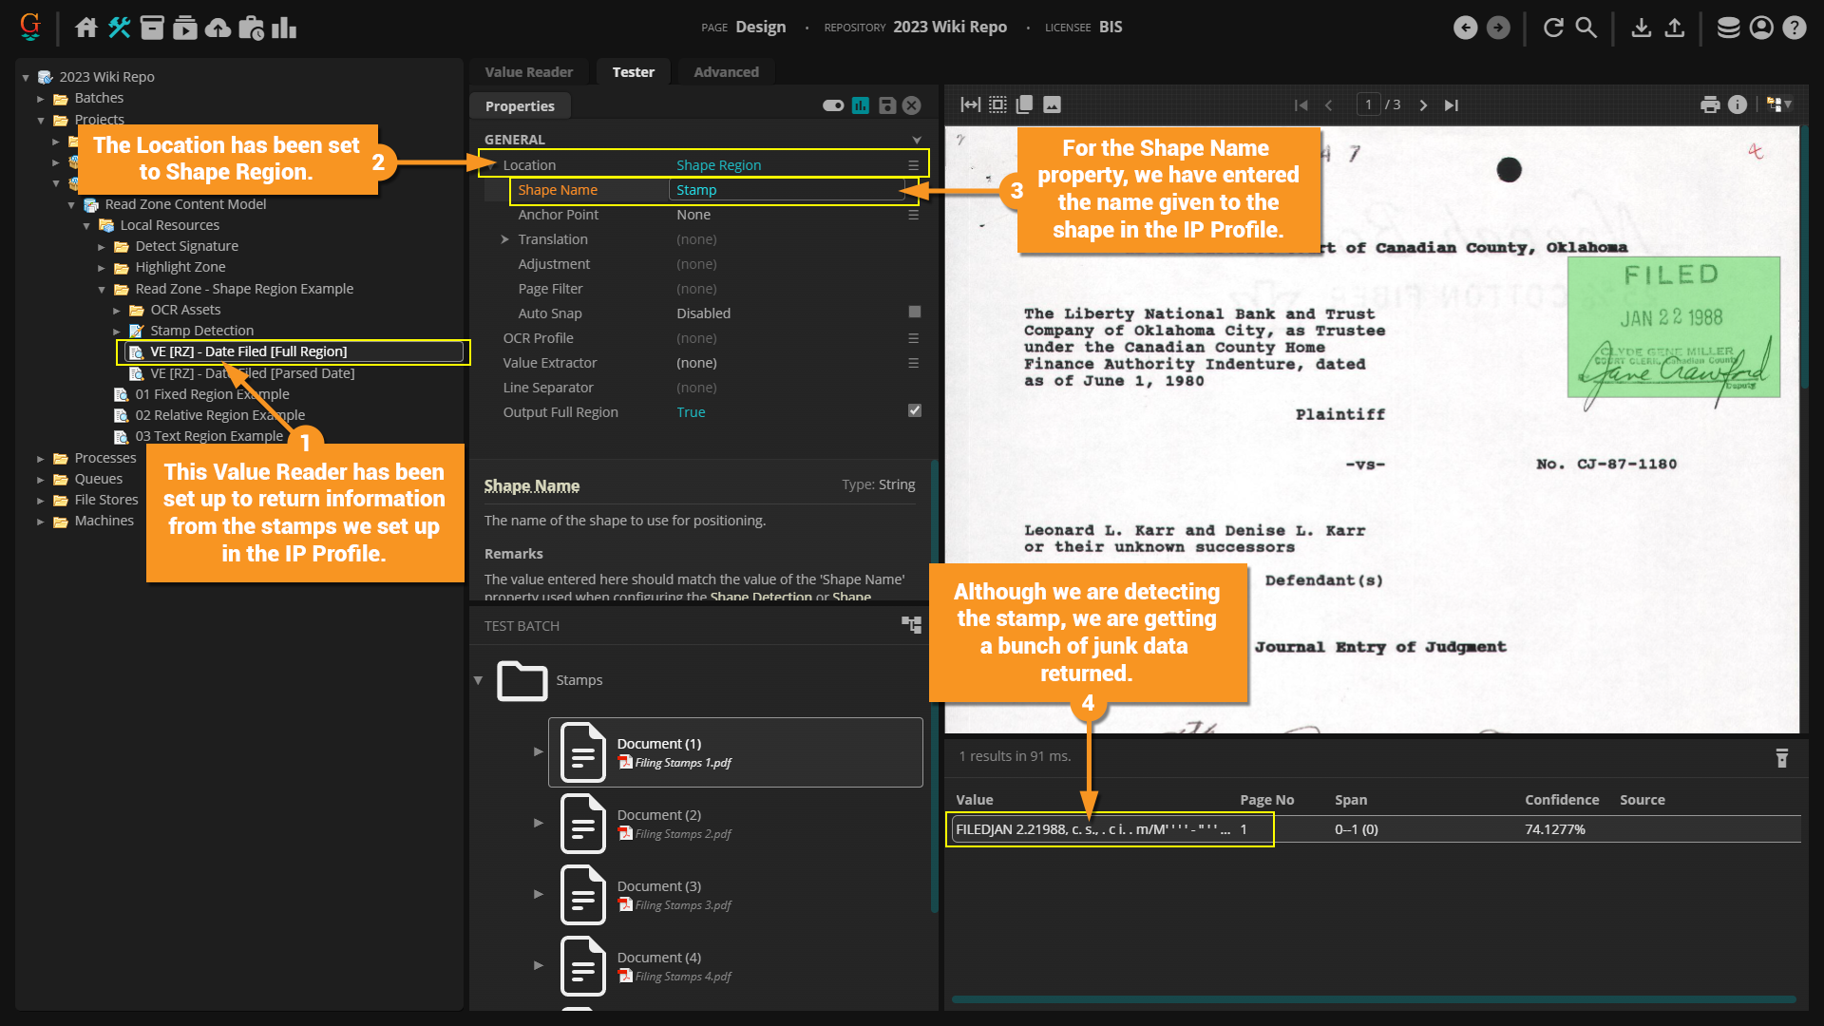Expand the Batches tree node
The image size is (1824, 1026).
pyautogui.click(x=41, y=98)
